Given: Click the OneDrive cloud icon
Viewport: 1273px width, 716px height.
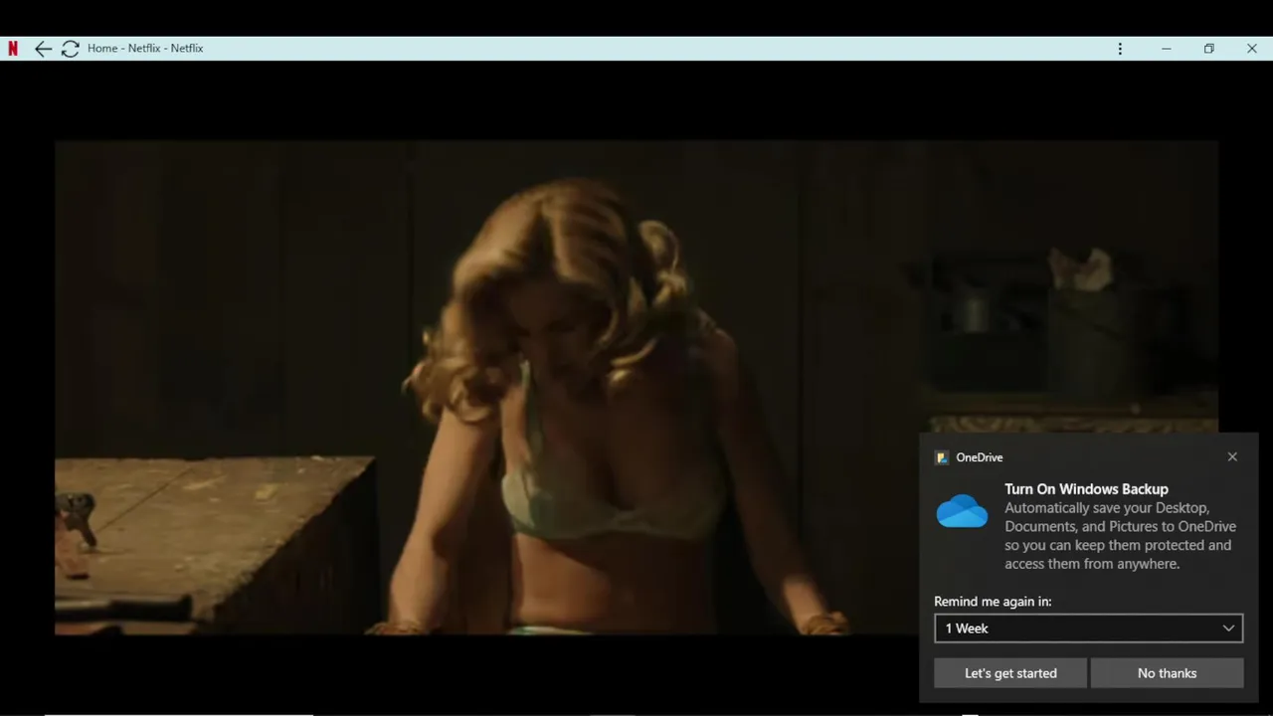Looking at the screenshot, I should [x=962, y=511].
